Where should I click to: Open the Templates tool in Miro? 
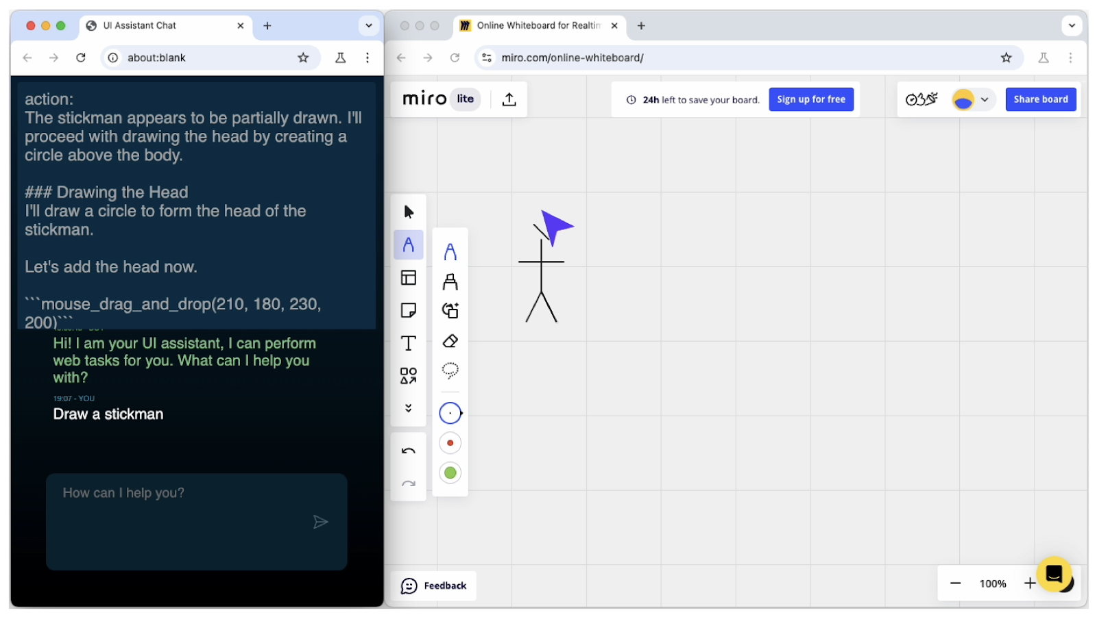[x=409, y=277]
